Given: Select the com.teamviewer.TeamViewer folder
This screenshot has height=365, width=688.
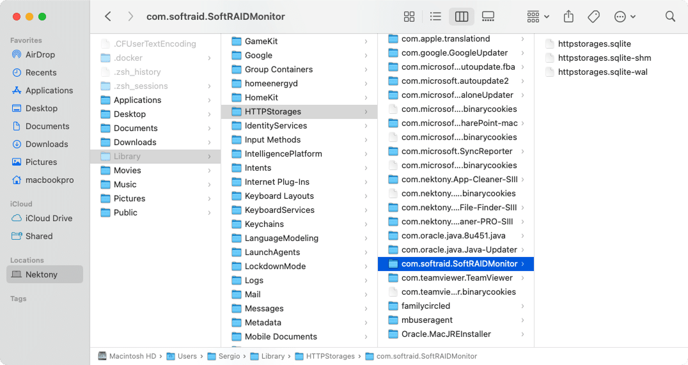Looking at the screenshot, I should (456, 278).
